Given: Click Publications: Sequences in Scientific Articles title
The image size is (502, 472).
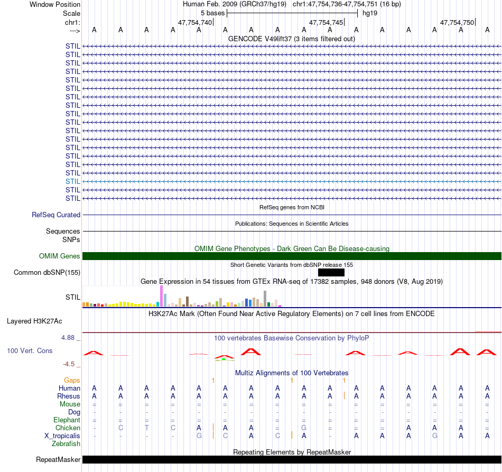Looking at the screenshot, I should click(292, 224).
